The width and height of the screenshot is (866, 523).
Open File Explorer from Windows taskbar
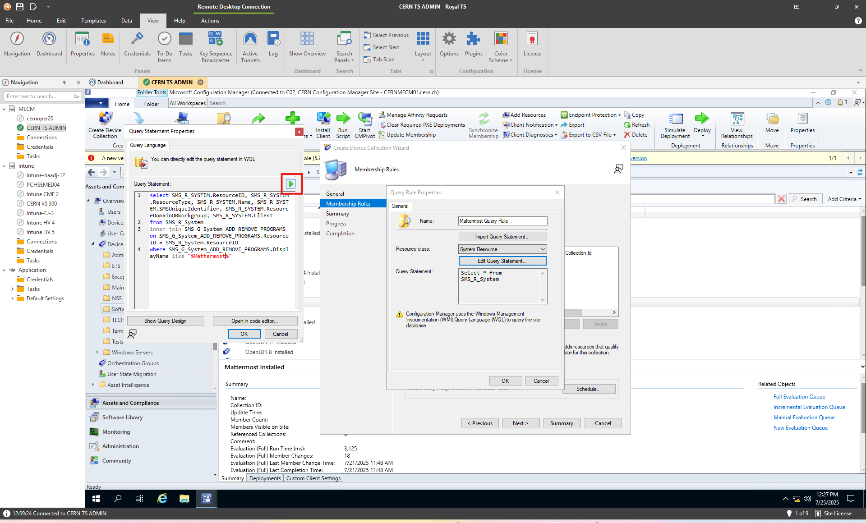click(x=184, y=498)
